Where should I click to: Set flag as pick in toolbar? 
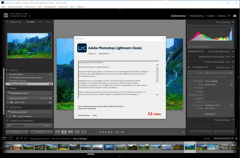(91, 132)
